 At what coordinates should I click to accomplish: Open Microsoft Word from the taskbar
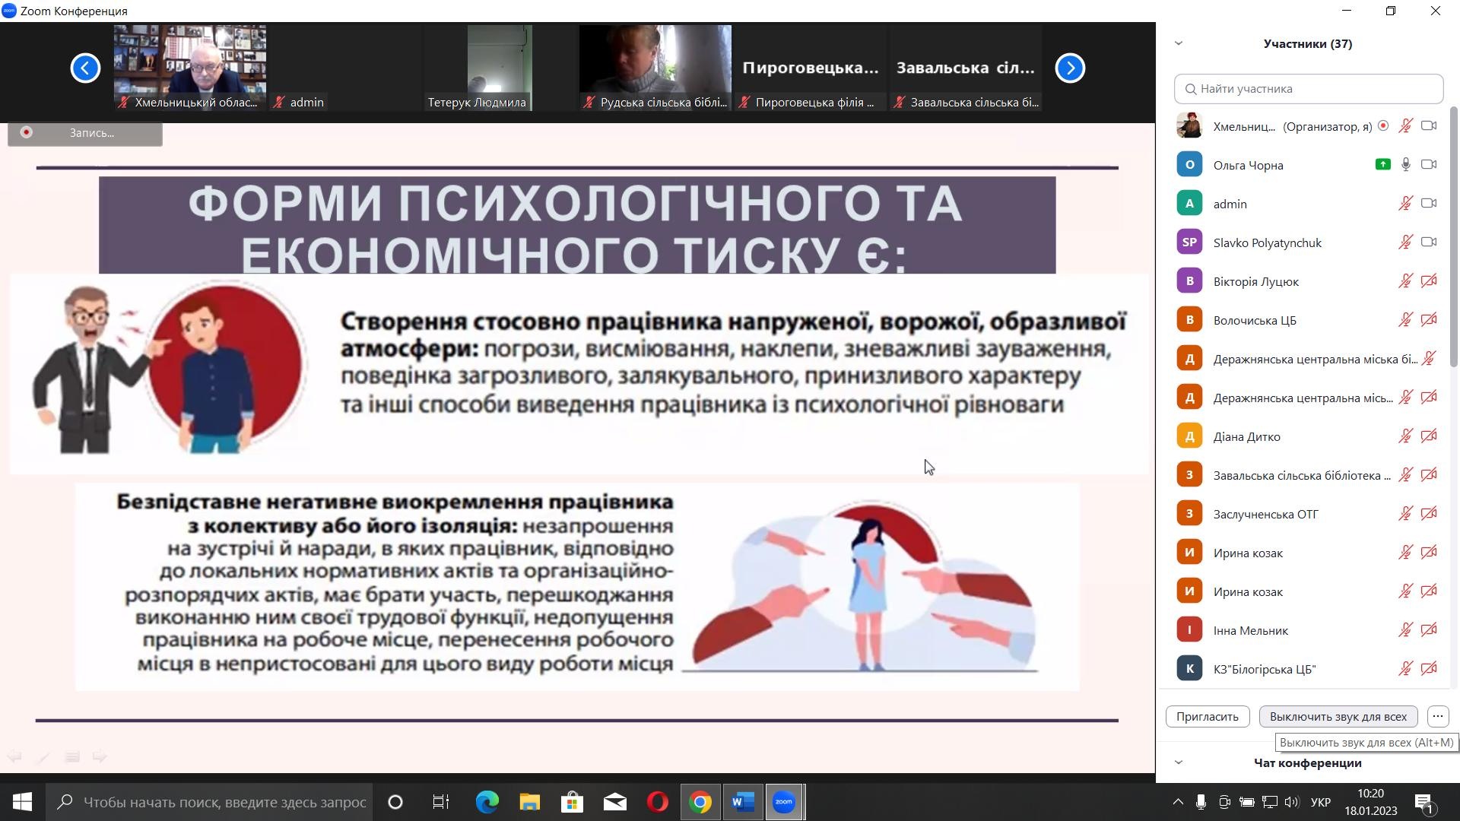(x=742, y=802)
